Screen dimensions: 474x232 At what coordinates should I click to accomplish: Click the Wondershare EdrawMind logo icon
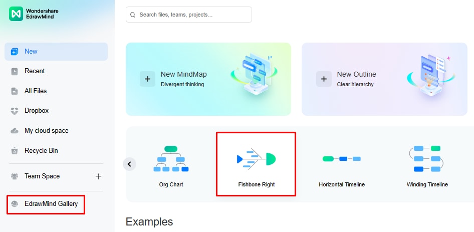coord(17,13)
